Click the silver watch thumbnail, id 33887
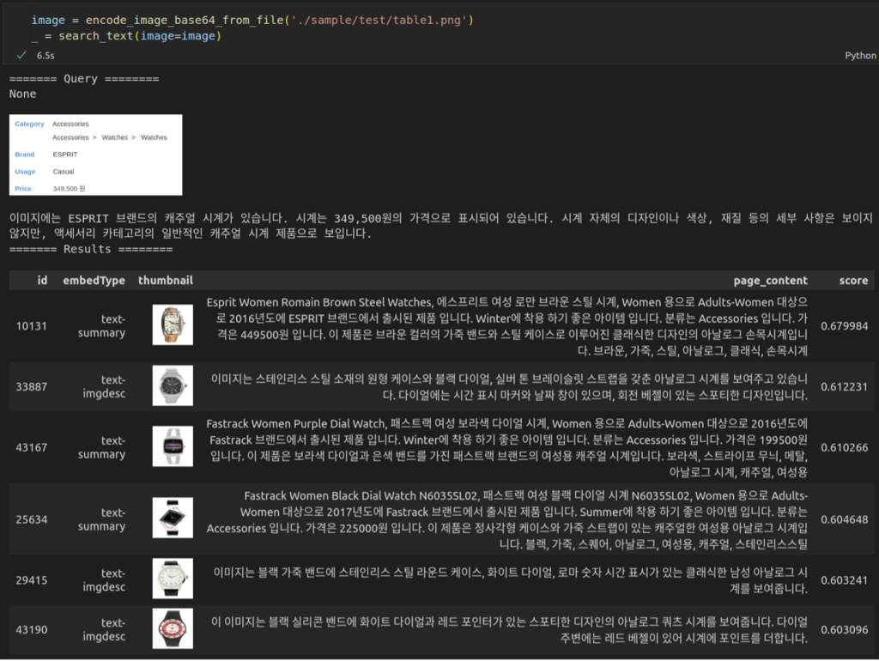879x661 pixels. click(173, 385)
